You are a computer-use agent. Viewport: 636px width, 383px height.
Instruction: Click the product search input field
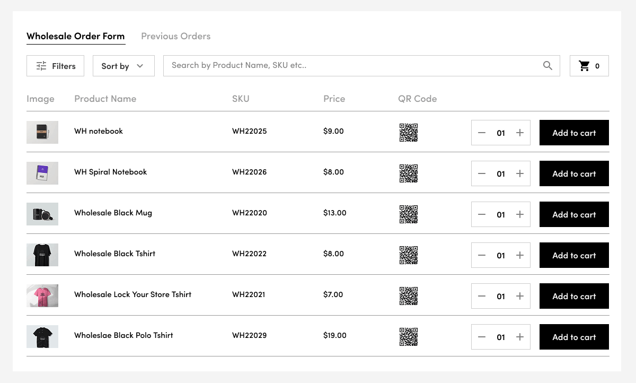tap(350, 66)
